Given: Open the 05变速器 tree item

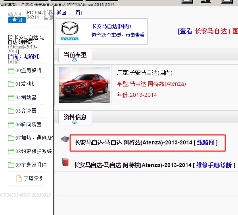Looking at the screenshot, I should tap(26, 111).
